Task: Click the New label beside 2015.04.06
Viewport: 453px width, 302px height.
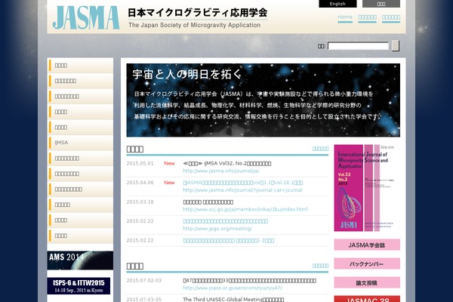Action: pyautogui.click(x=169, y=183)
